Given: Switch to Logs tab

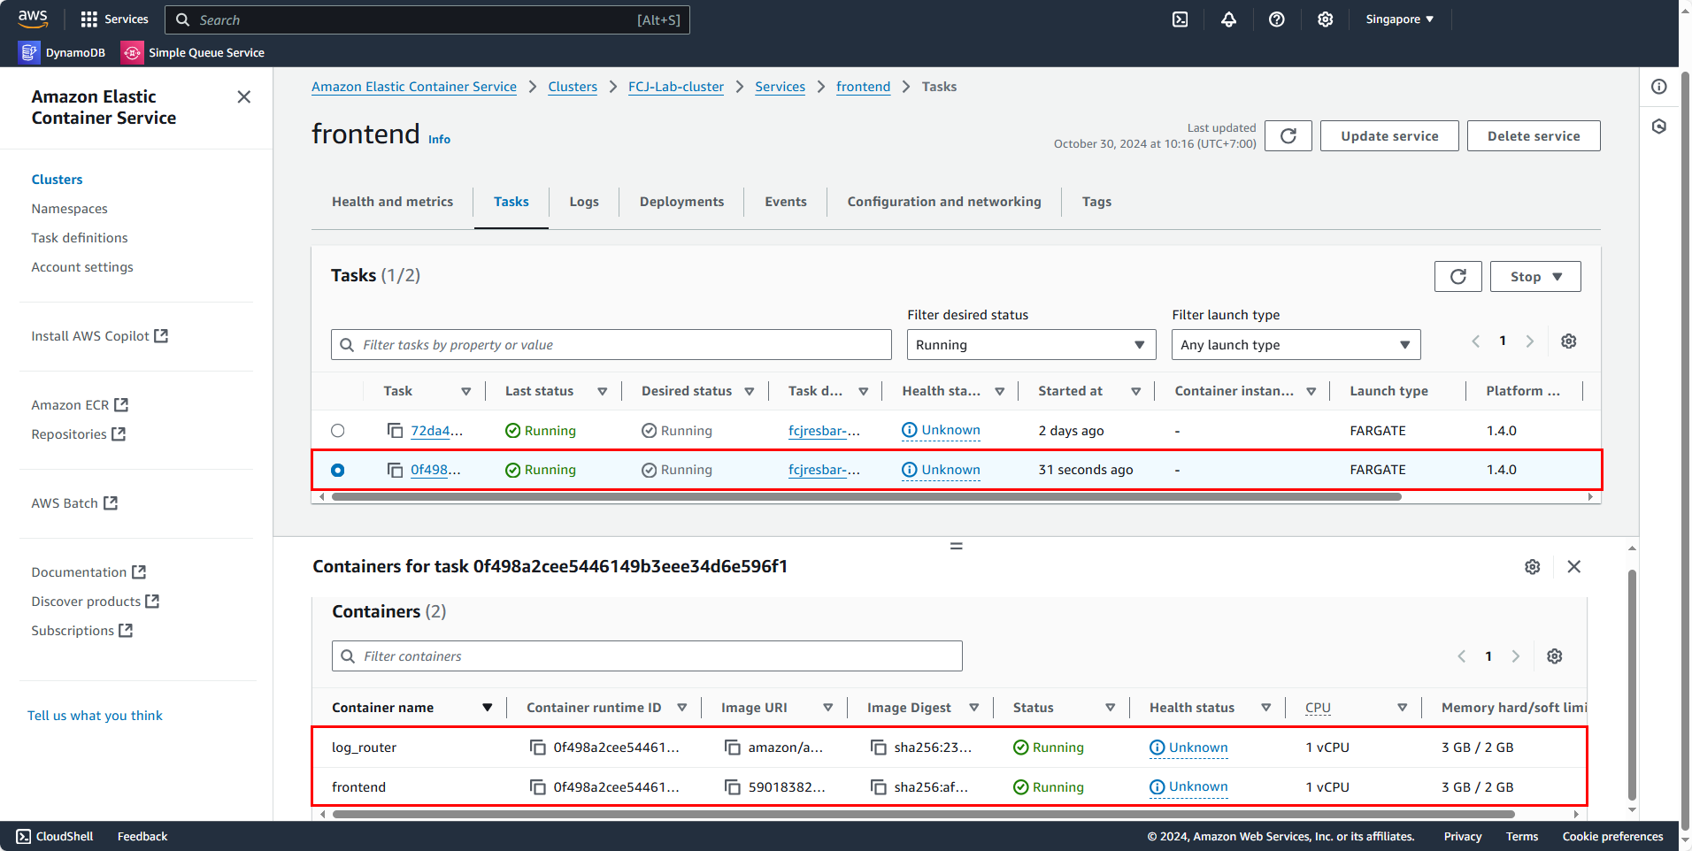Looking at the screenshot, I should click(584, 202).
